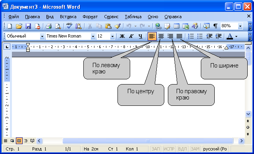Open the Таблица menu

click(133, 17)
